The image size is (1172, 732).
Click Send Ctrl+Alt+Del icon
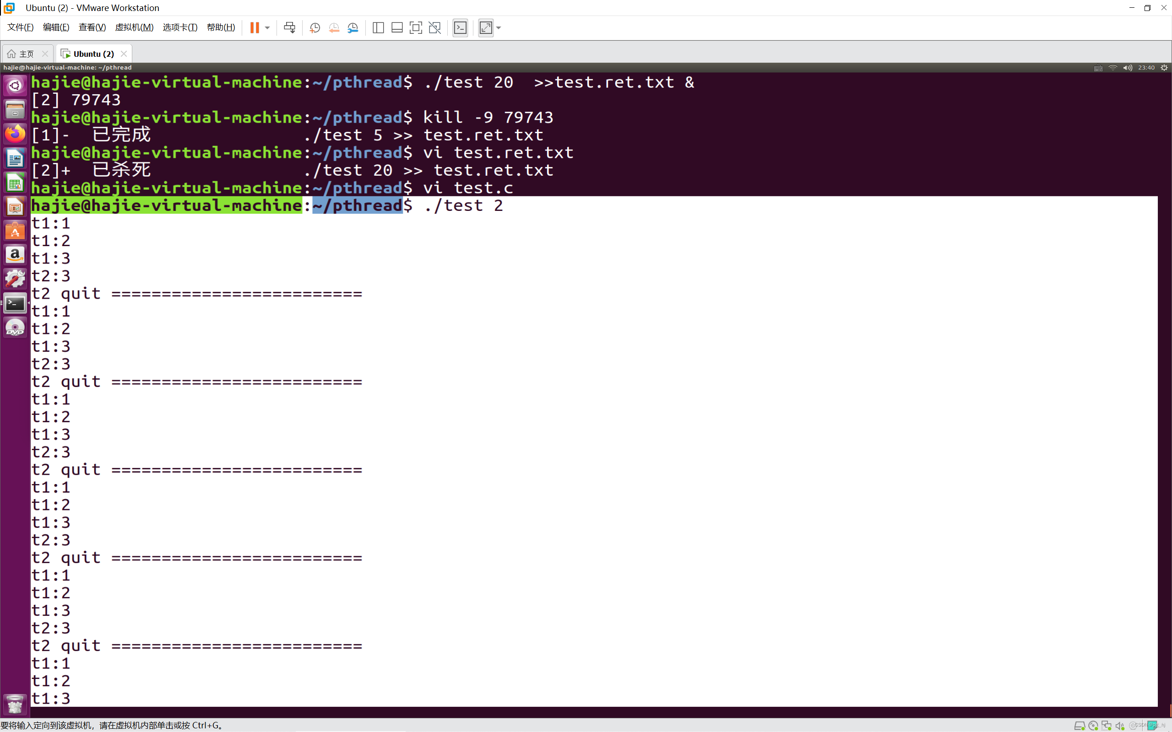click(290, 27)
